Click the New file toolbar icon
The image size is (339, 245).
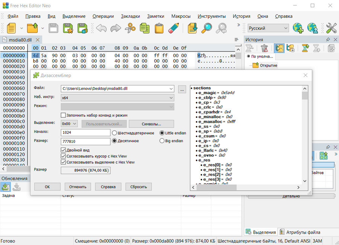click(11, 28)
